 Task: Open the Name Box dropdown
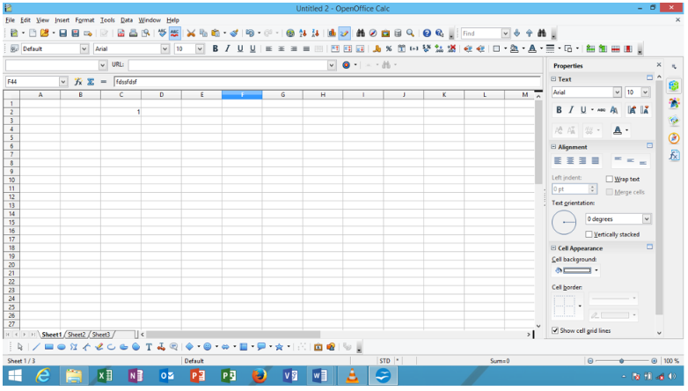(x=62, y=82)
